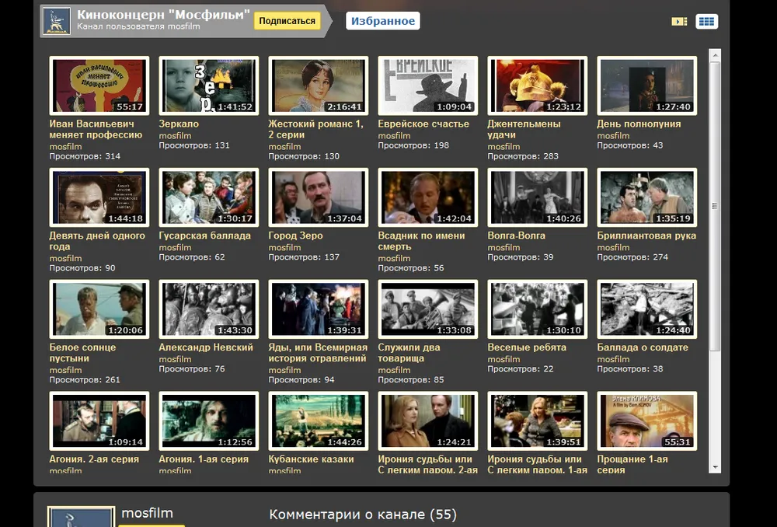Click Комментарии о канале heading
The image size is (777, 527).
(362, 515)
